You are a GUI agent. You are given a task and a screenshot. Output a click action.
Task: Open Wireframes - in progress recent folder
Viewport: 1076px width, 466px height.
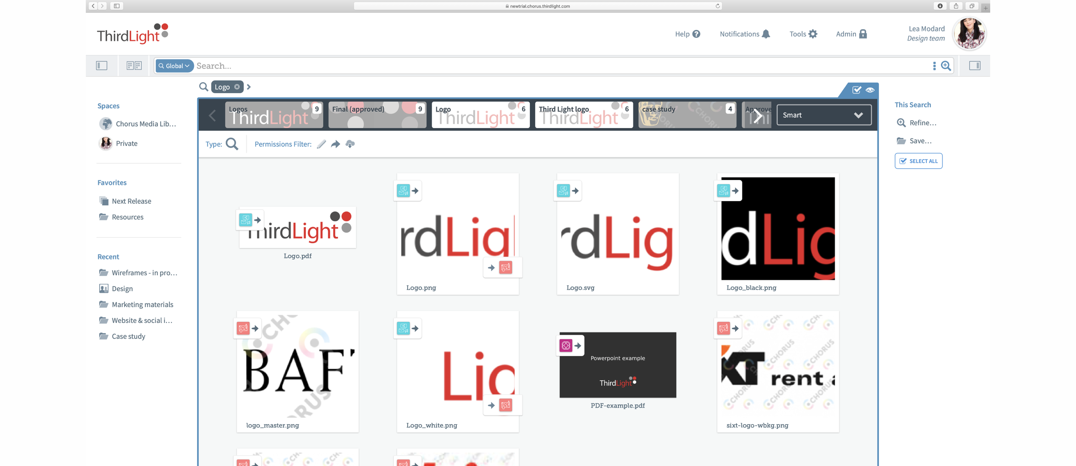138,273
